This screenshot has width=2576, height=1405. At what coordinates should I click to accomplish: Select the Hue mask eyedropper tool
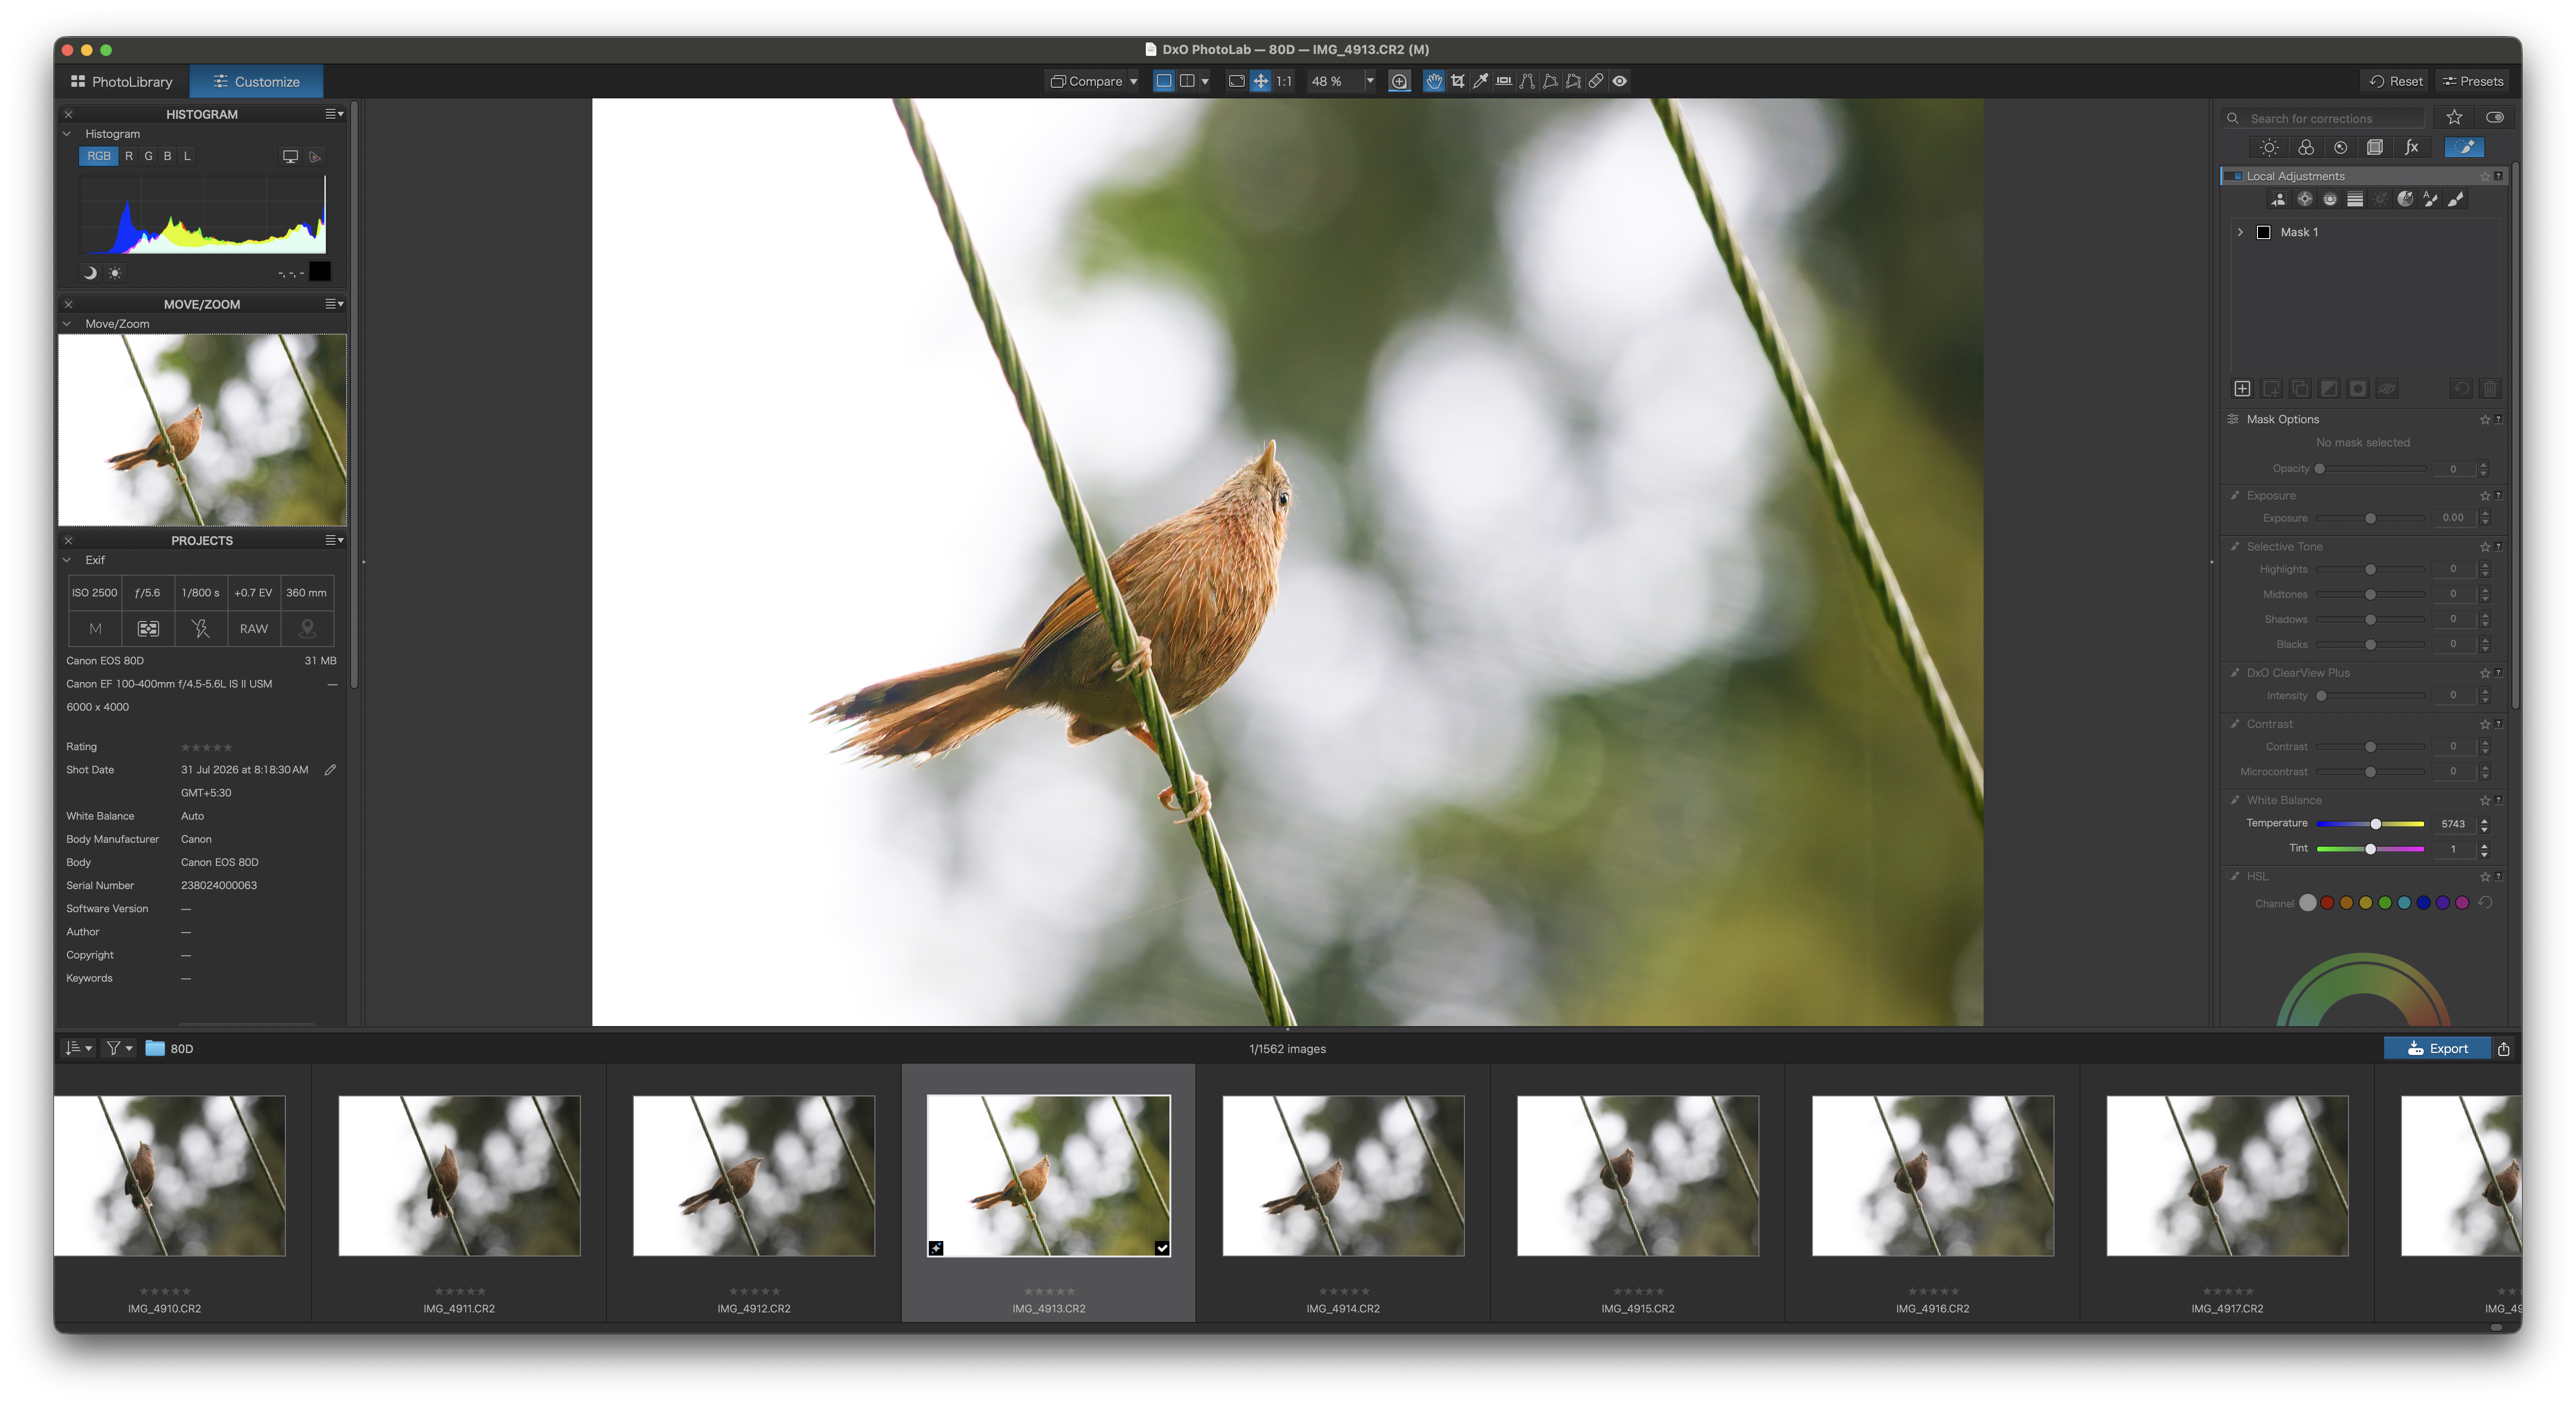pyautogui.click(x=2405, y=199)
